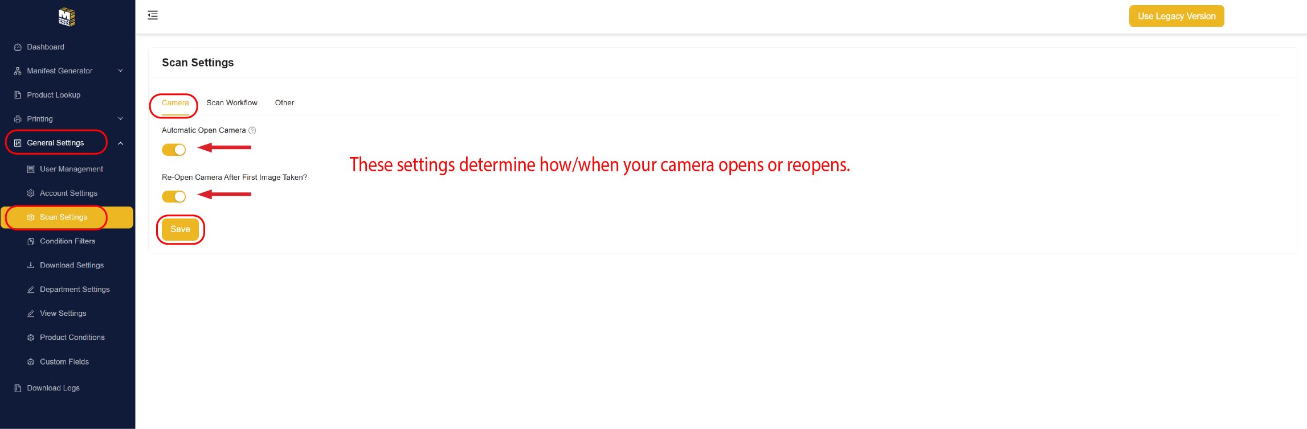Viewport: 1307px width, 429px height.
Task: Open the Other tab
Action: 284,103
